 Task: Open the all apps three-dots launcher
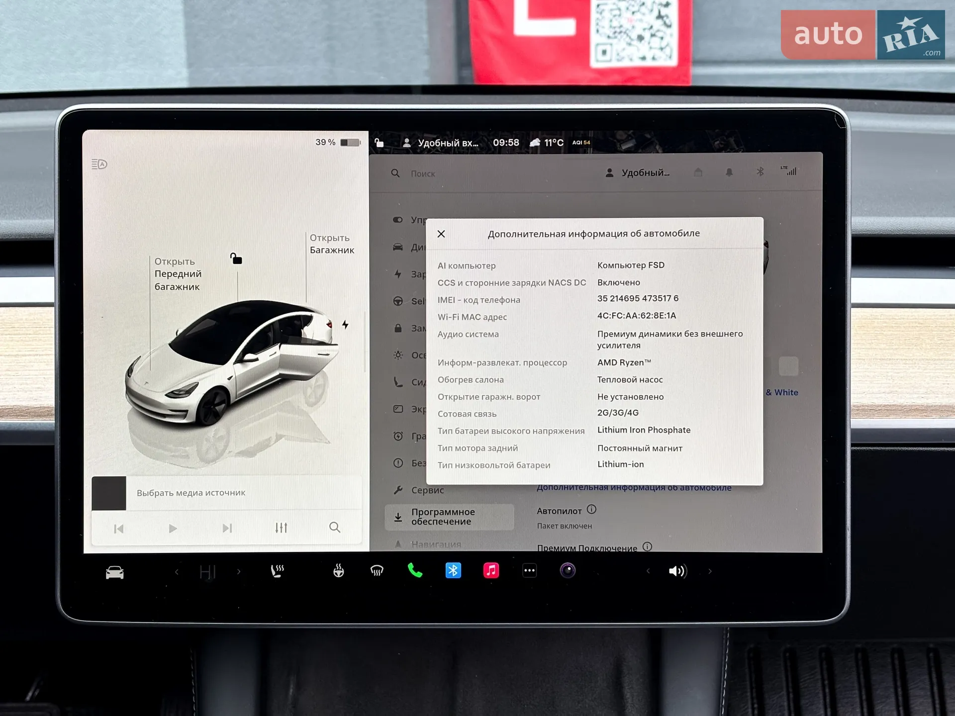(x=530, y=571)
